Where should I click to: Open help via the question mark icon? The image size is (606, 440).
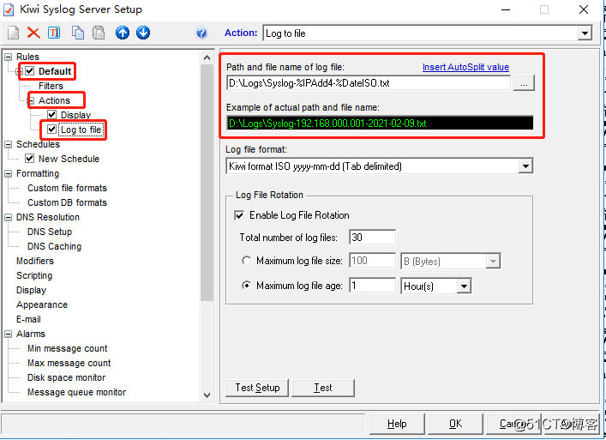pos(201,33)
